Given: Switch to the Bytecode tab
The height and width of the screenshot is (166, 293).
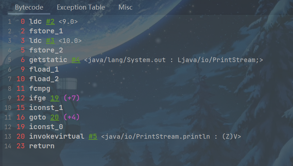Looking at the screenshot, I should [x=29, y=7].
